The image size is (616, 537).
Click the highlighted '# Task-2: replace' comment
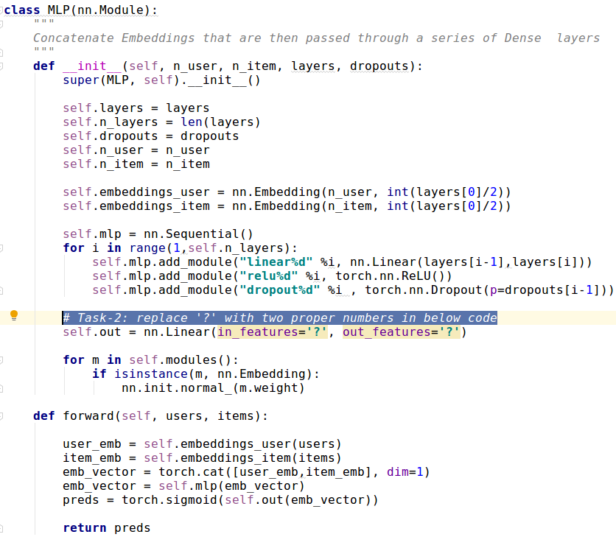(x=280, y=317)
